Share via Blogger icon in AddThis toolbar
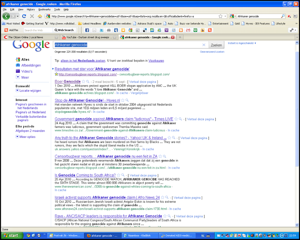The width and height of the screenshot is (300, 240). coord(181,30)
